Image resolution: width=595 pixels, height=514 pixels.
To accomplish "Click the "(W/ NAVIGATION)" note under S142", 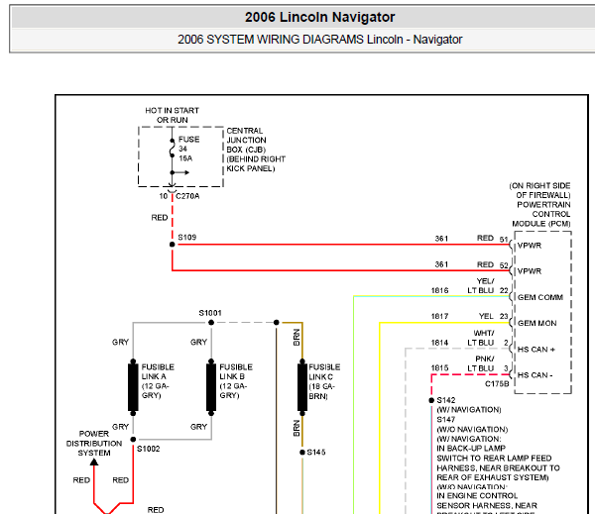I will (x=469, y=410).
